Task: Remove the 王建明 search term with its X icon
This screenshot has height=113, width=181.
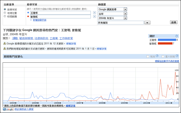Action: [94, 13]
